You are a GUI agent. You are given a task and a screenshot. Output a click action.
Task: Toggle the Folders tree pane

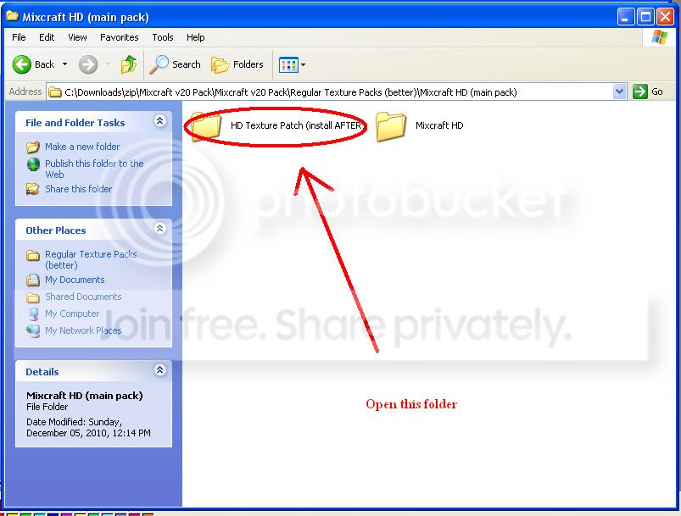tap(237, 64)
